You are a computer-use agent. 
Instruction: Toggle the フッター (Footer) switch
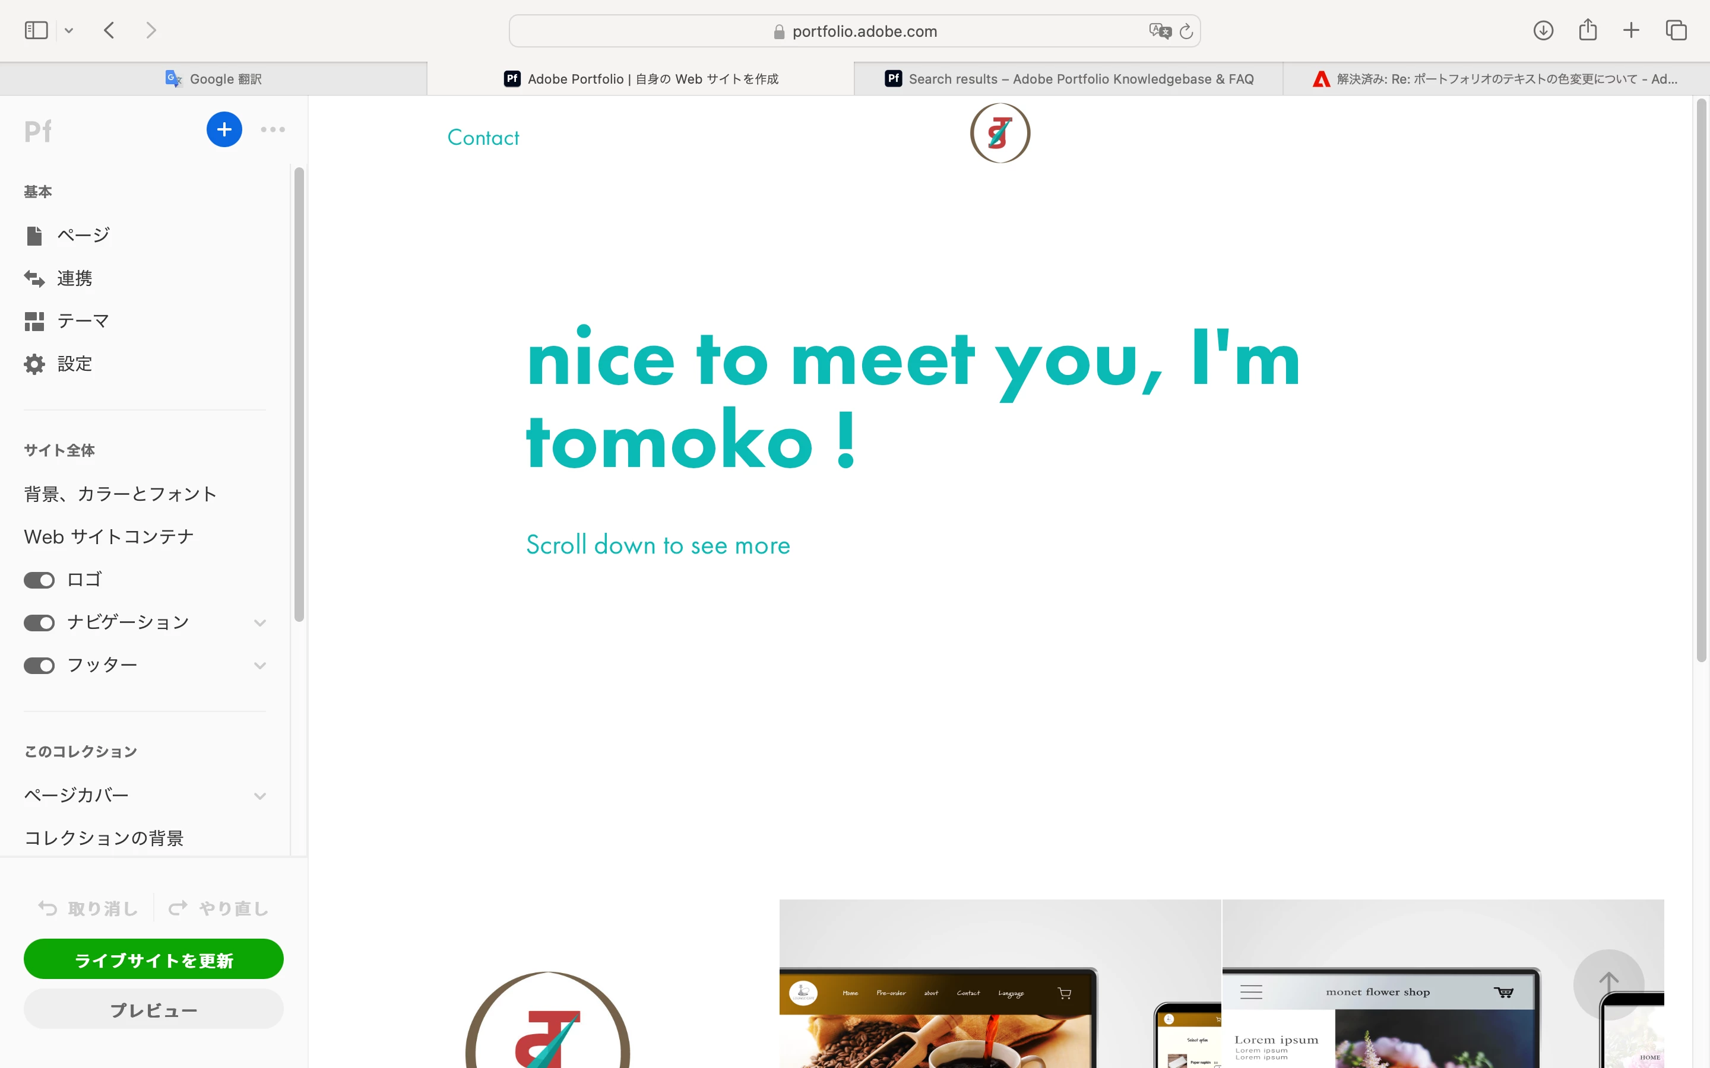[39, 665]
